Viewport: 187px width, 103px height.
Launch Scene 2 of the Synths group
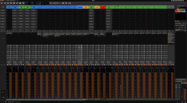tap(34, 13)
